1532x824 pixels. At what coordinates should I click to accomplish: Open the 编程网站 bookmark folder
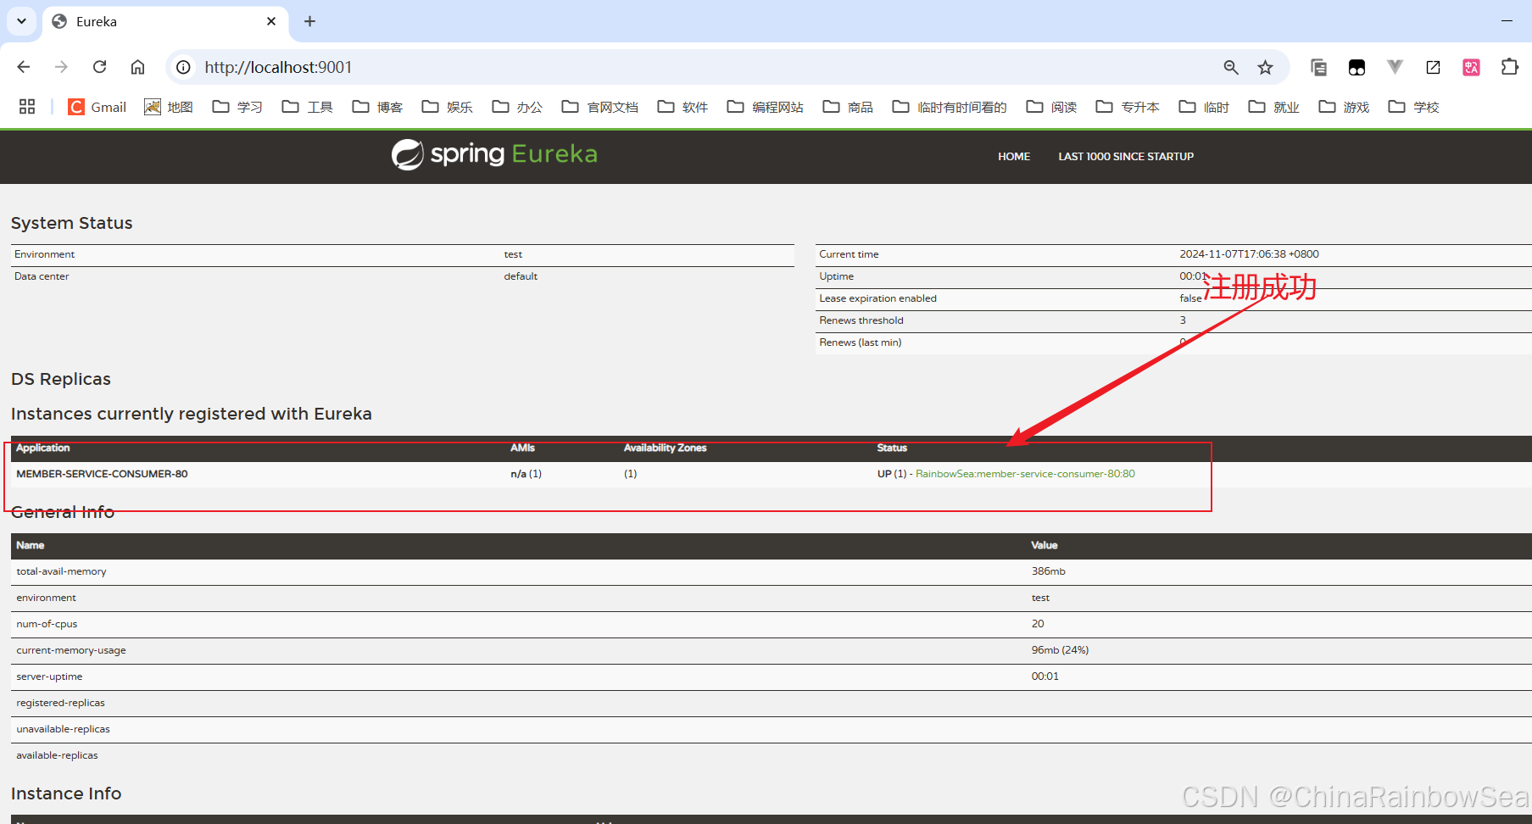(765, 107)
